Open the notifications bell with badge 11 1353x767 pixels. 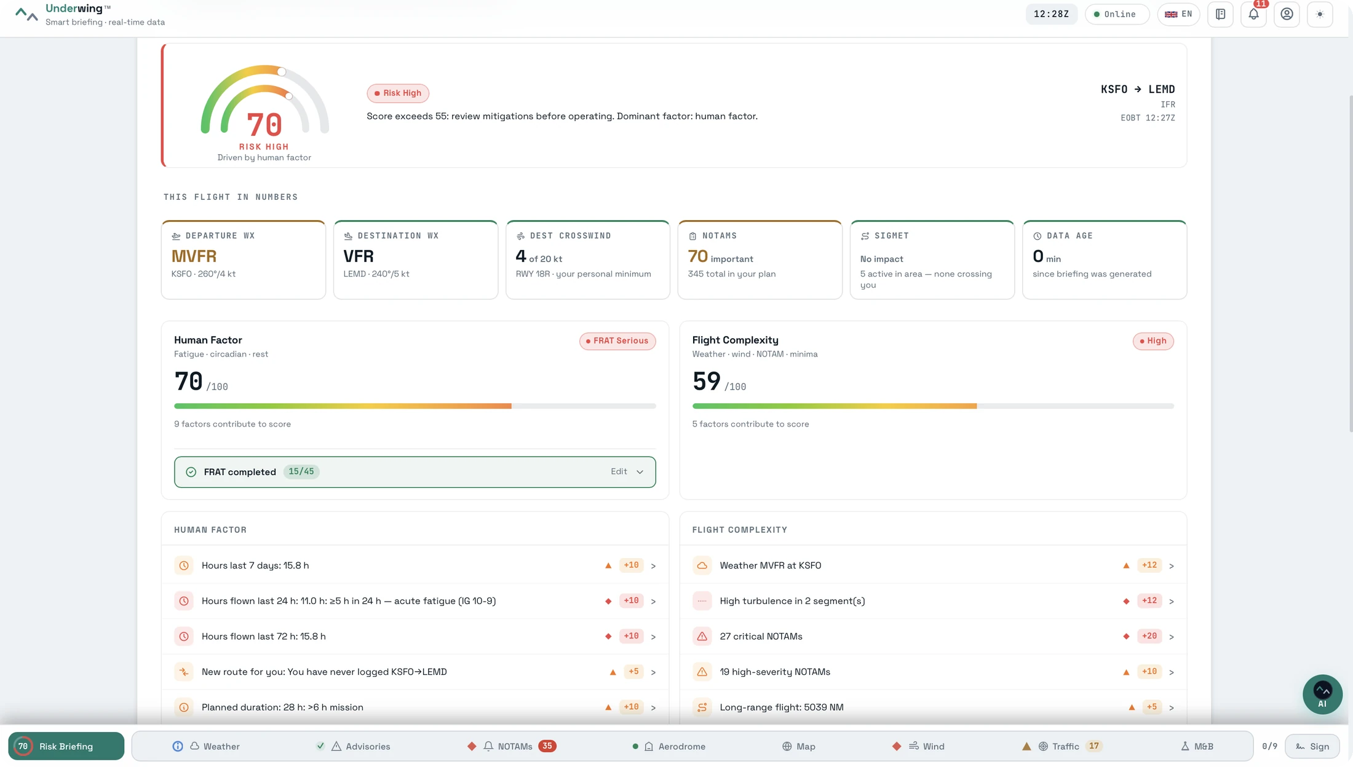point(1253,14)
